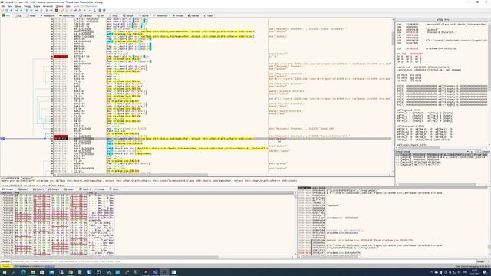Viewport: 491px width, 276px height.
Task: Click the Trace into toolbar icon
Action: [x=37, y=11]
